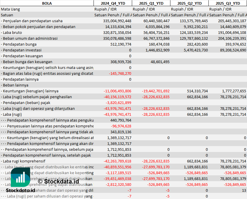Click the Beban lainnya row label
247x199 pixels.
tap(15, 85)
